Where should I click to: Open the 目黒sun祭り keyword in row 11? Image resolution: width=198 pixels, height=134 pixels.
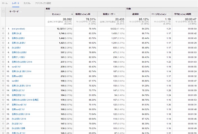17,76
